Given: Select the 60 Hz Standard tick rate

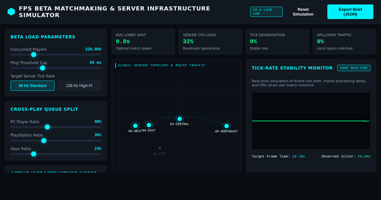Looking at the screenshot, I should 32,86.
